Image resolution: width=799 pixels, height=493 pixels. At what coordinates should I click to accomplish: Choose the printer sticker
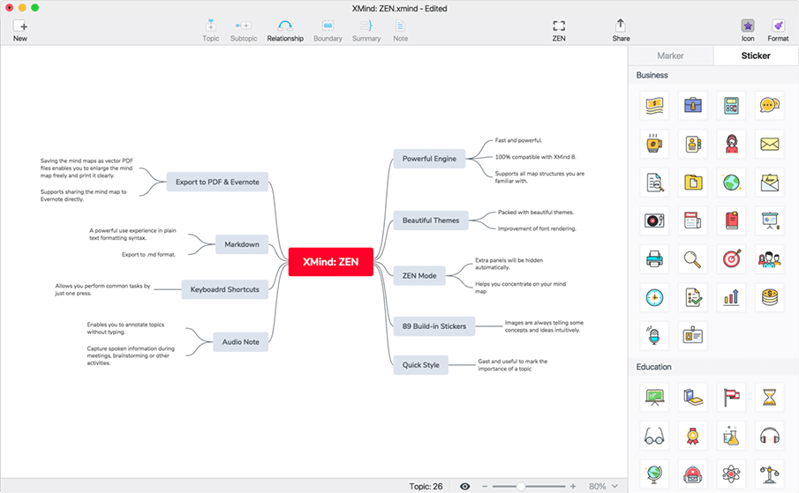coord(654,258)
